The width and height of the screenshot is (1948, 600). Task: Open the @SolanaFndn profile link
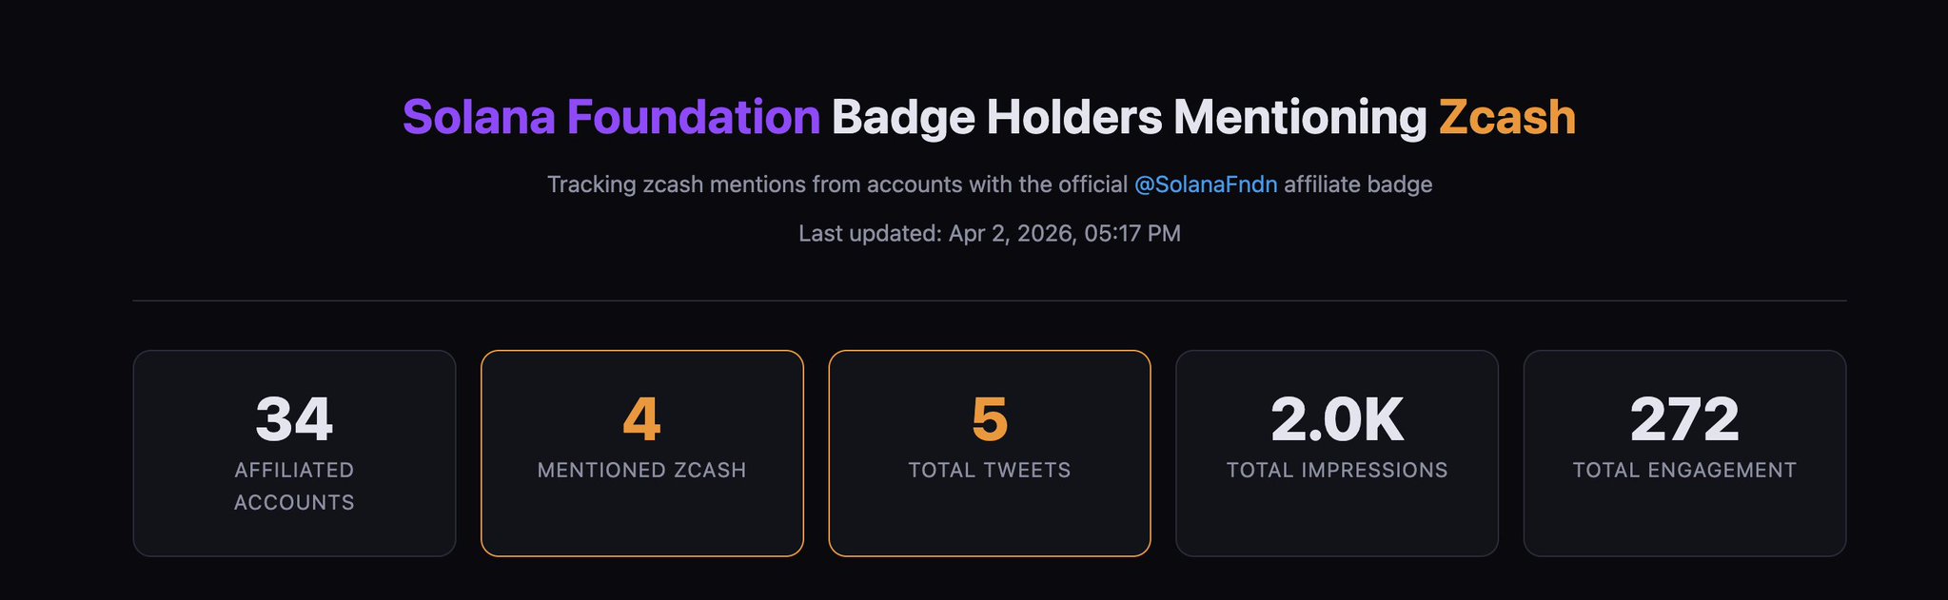click(1205, 184)
